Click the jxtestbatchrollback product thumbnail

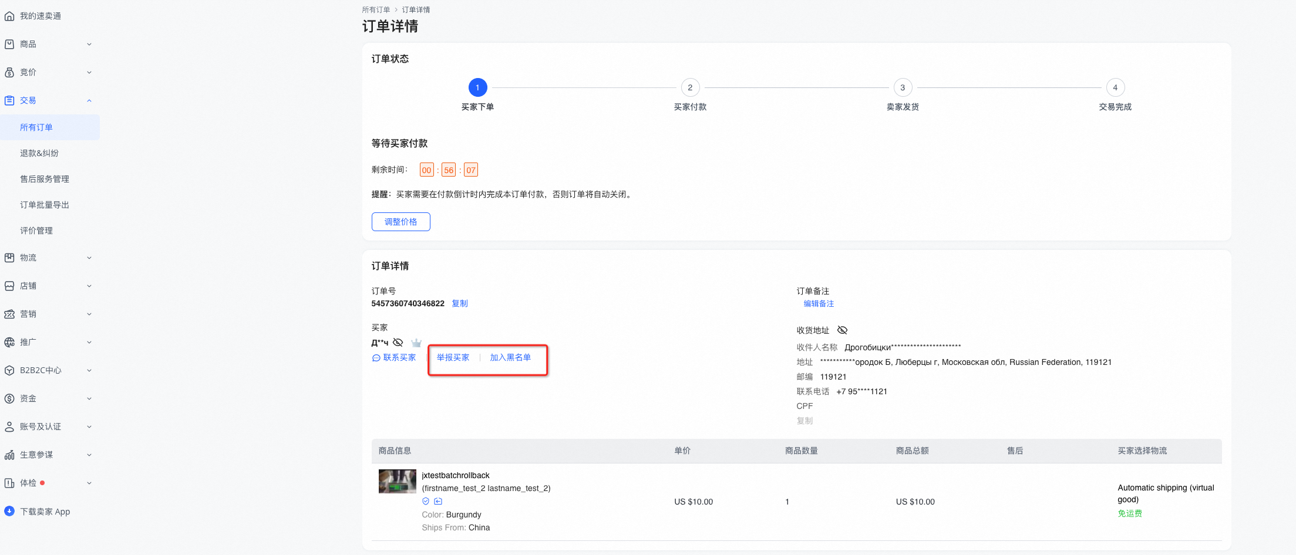[x=397, y=481]
